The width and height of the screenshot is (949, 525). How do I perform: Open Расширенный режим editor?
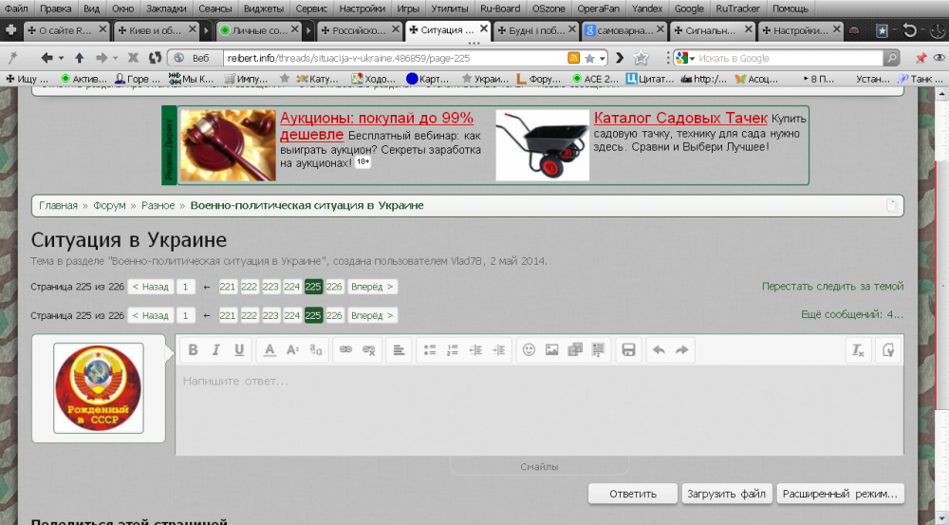tap(840, 494)
